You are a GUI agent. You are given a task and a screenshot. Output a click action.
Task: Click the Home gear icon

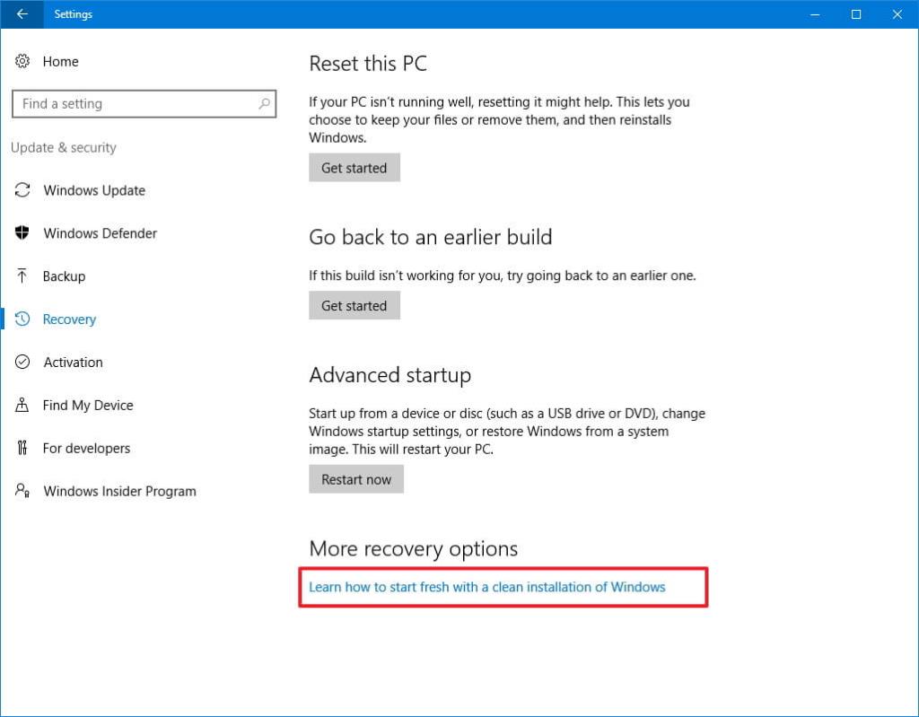22,61
